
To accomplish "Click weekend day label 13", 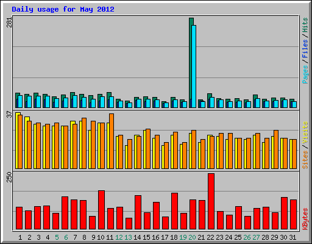I will 128,237.
